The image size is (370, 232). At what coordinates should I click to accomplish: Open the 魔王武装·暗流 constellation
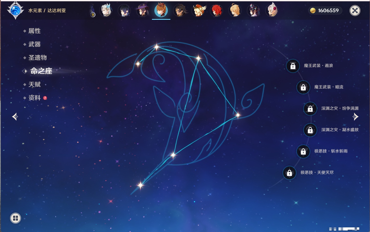pos(328,87)
